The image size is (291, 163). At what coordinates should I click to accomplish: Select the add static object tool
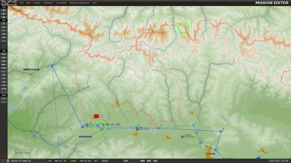(x=4, y=68)
